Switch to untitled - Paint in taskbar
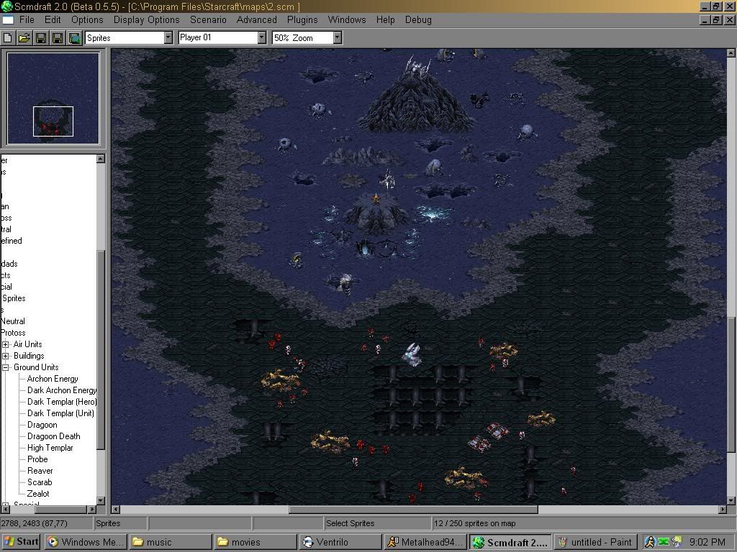Image resolution: width=737 pixels, height=552 pixels. point(595,542)
